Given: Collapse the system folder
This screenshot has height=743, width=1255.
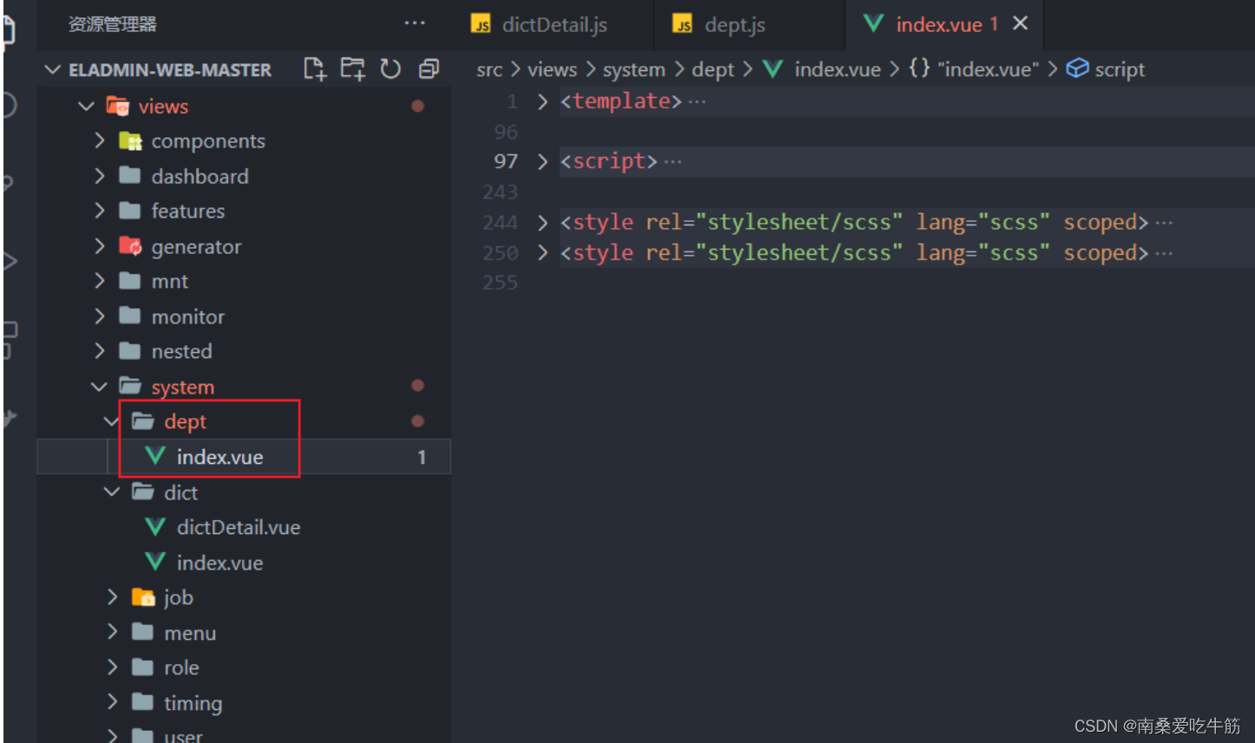Looking at the screenshot, I should click(100, 387).
